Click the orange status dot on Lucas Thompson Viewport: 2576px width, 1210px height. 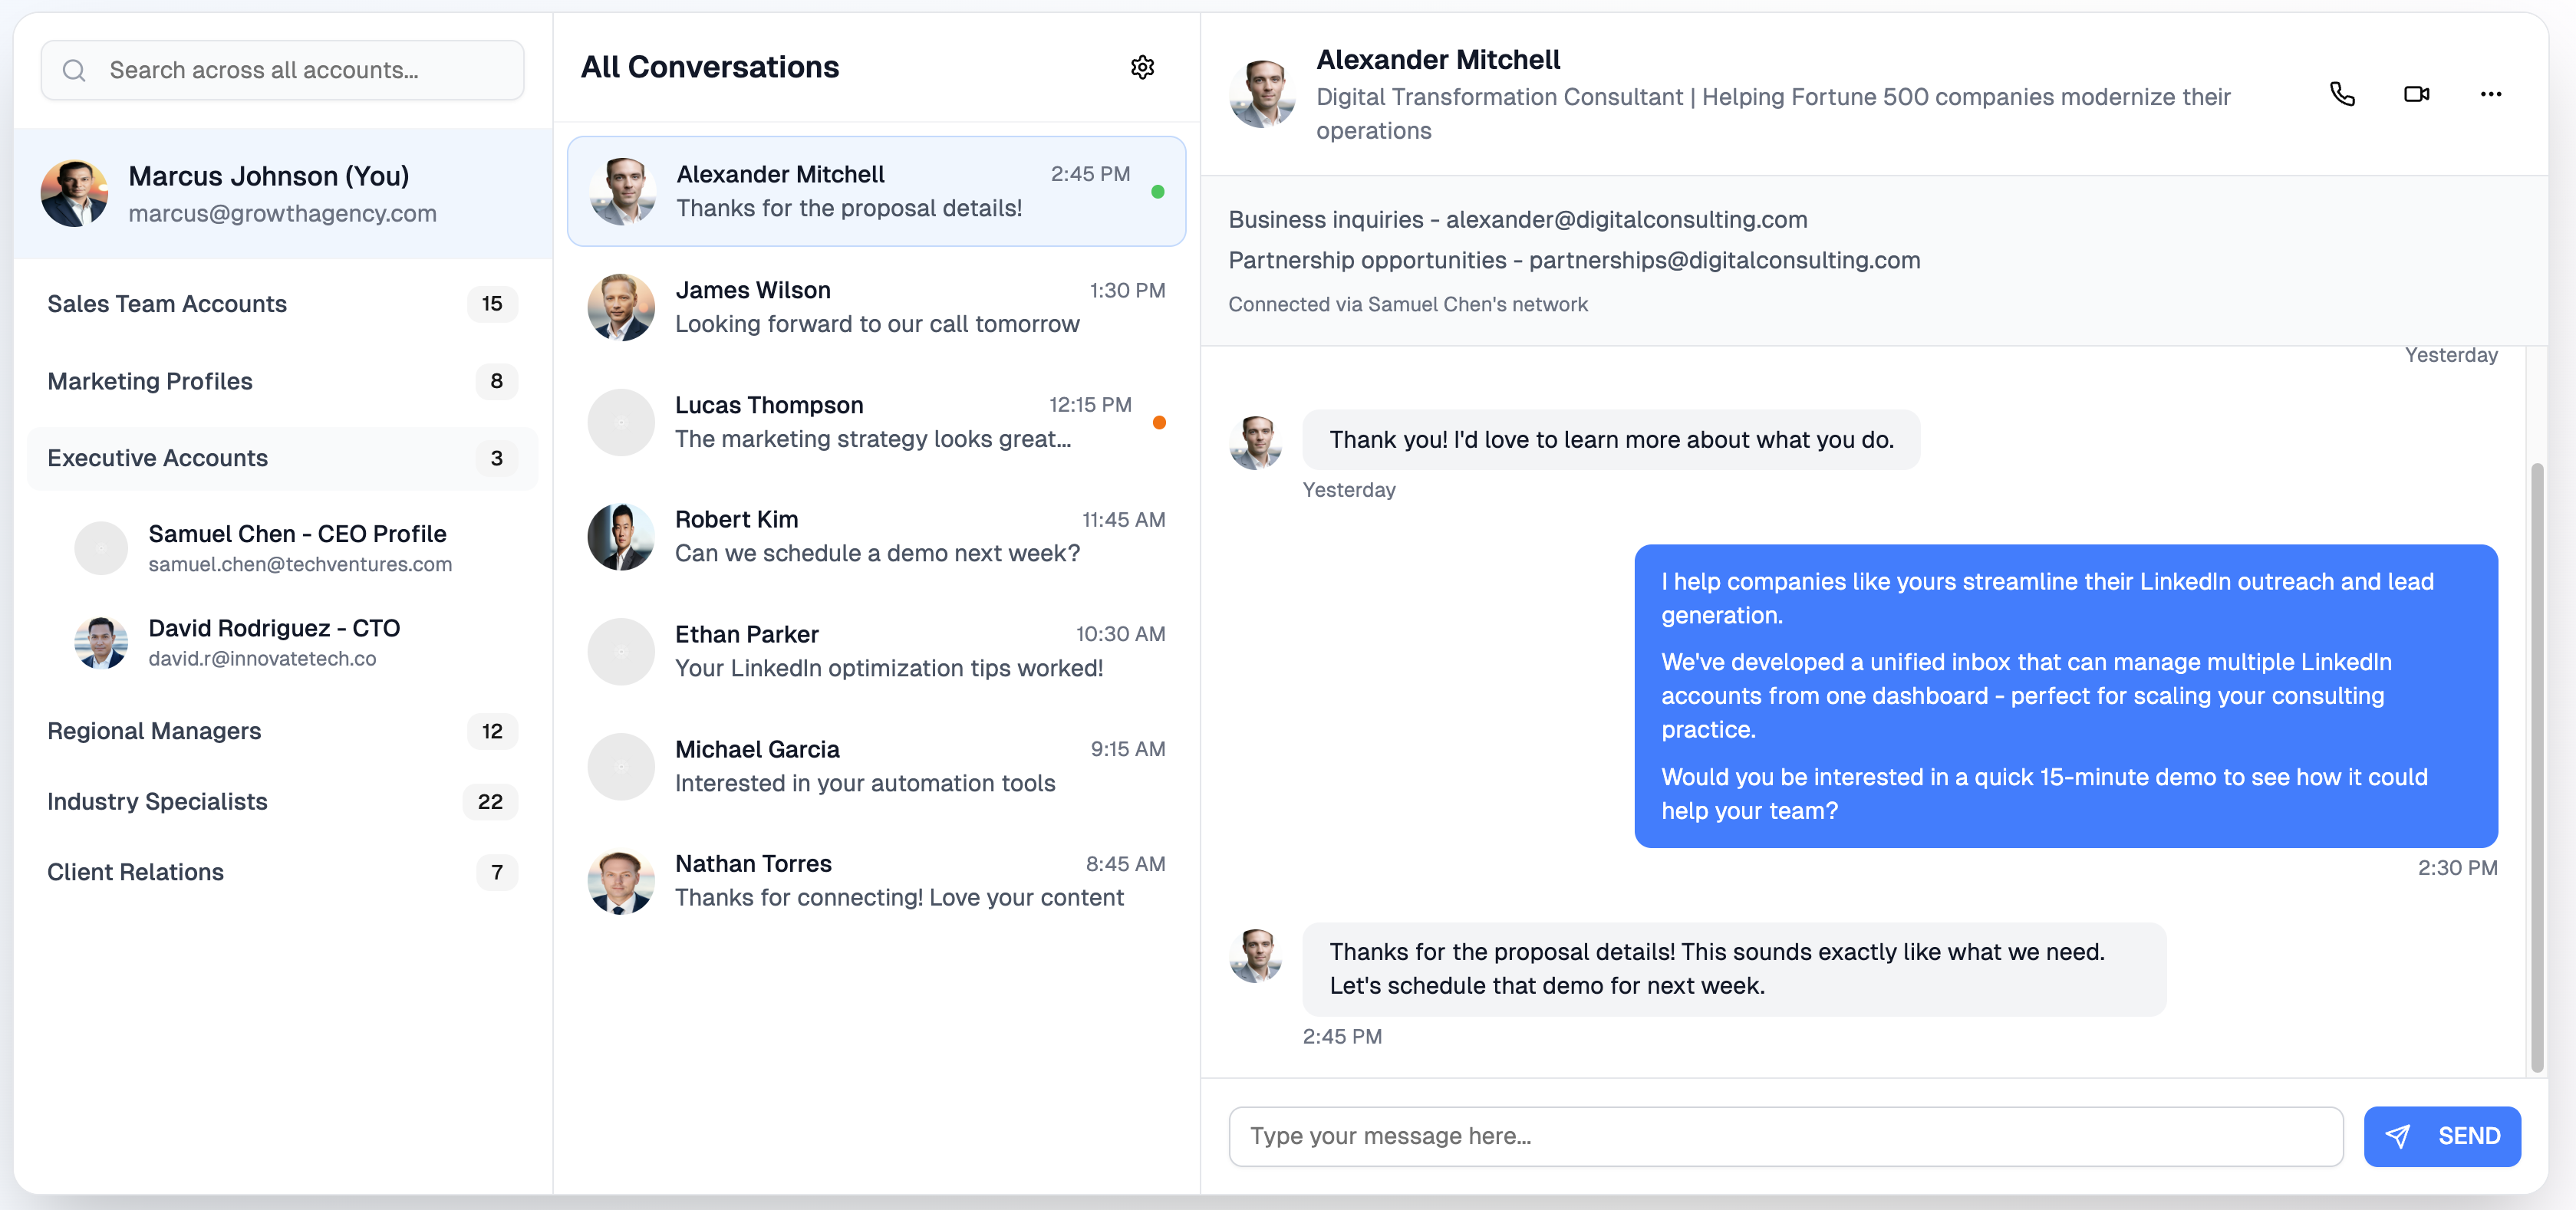click(1158, 423)
